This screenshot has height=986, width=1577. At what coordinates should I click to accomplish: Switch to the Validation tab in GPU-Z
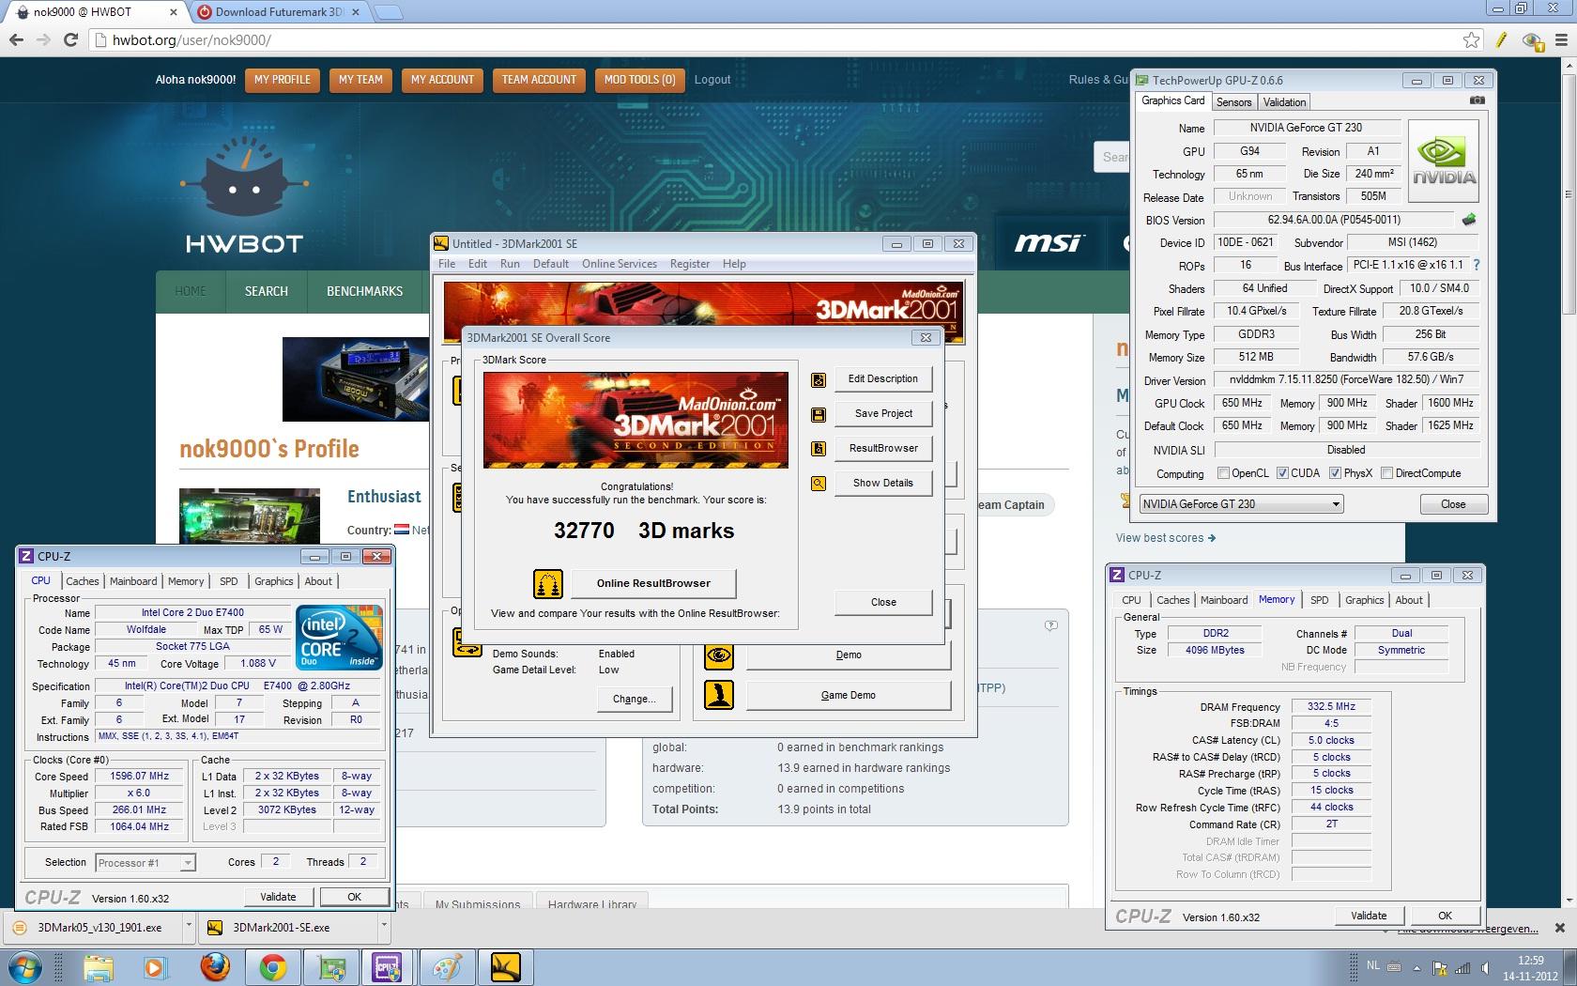coord(1284,102)
